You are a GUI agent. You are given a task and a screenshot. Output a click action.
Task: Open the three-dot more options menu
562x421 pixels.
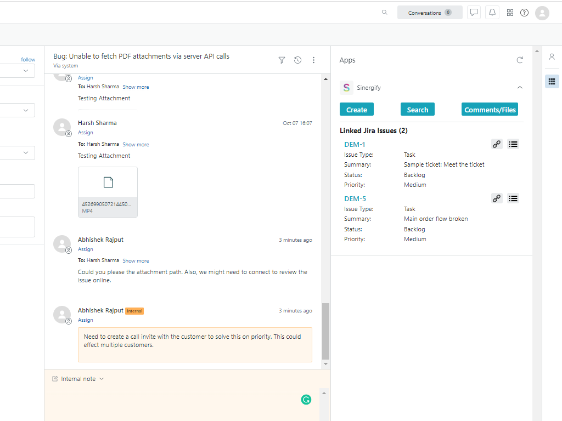point(313,60)
